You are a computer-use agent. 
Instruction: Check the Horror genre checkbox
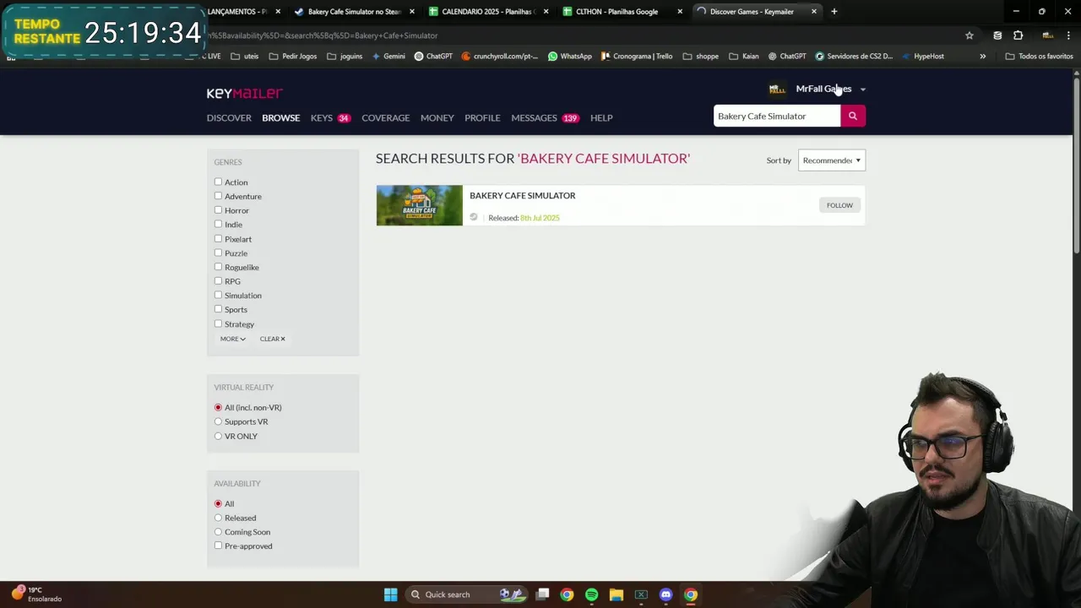point(218,210)
